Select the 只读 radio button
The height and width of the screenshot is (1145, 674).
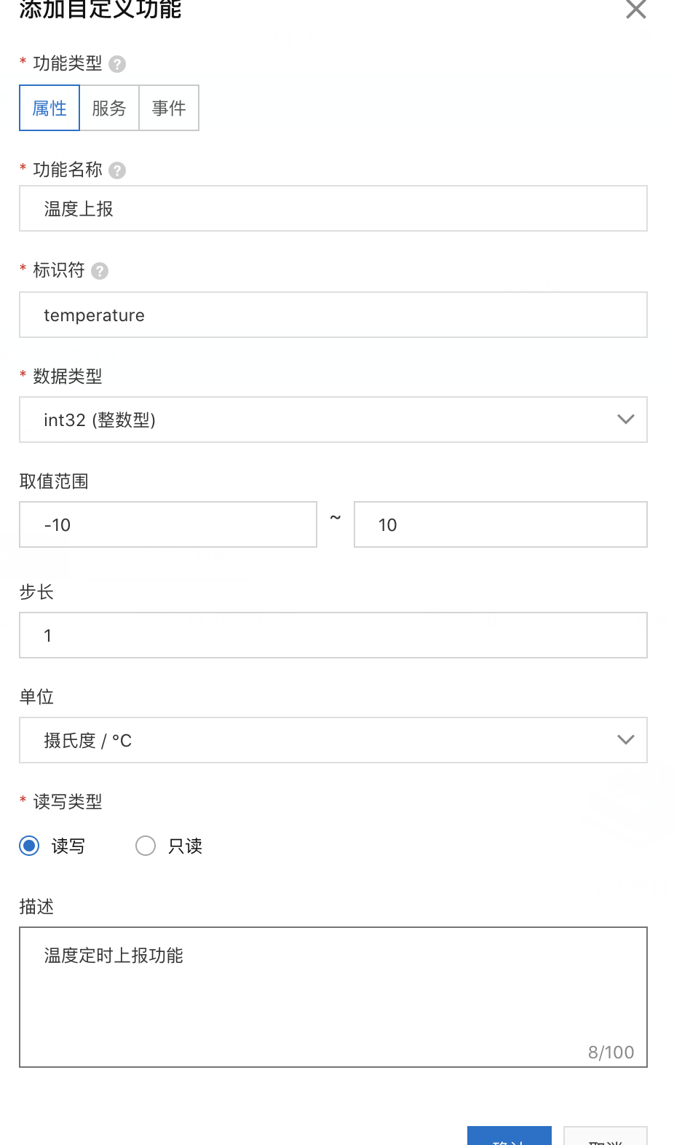pos(146,846)
